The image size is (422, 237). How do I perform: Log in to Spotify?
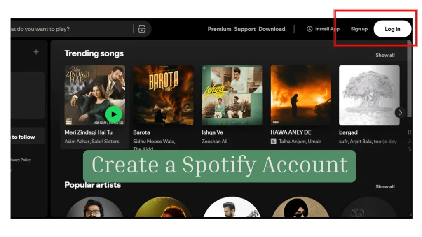click(392, 29)
